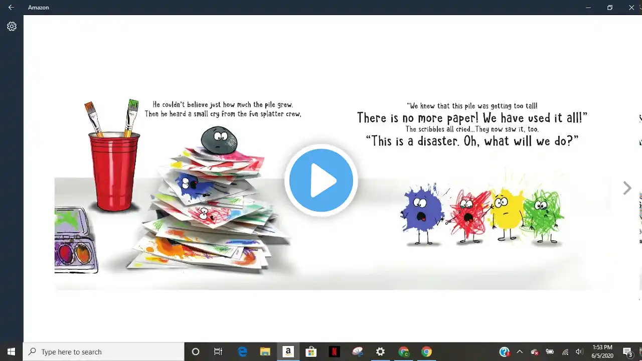Screen dimensions: 642x361
Task: Open Microsoft Store from the taskbar
Action: [x=311, y=351]
